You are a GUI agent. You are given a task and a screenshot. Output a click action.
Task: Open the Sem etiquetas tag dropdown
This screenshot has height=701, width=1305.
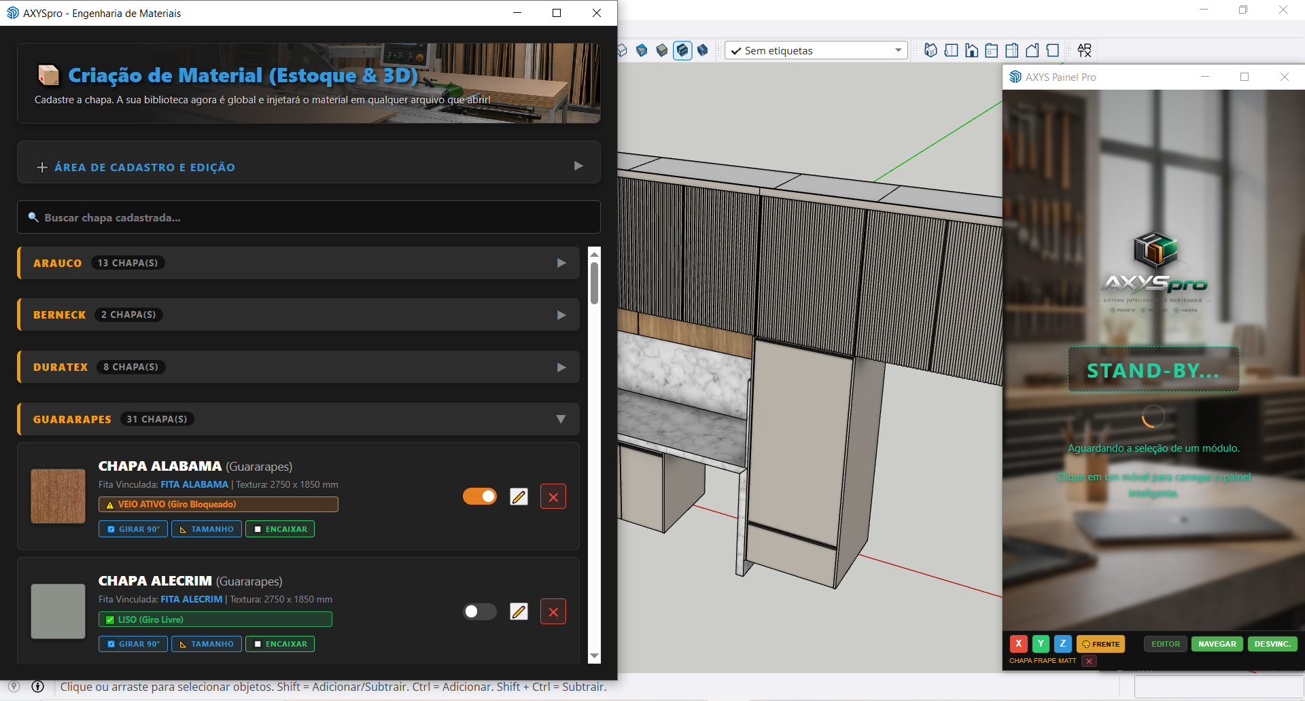pyautogui.click(x=816, y=50)
